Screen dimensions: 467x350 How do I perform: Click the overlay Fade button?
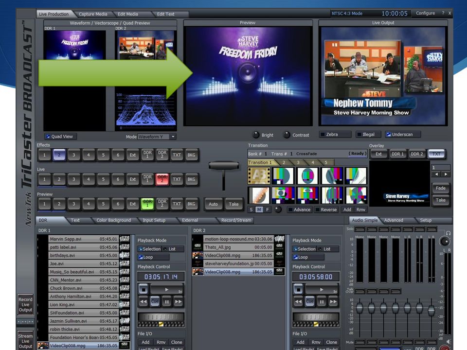441,188
